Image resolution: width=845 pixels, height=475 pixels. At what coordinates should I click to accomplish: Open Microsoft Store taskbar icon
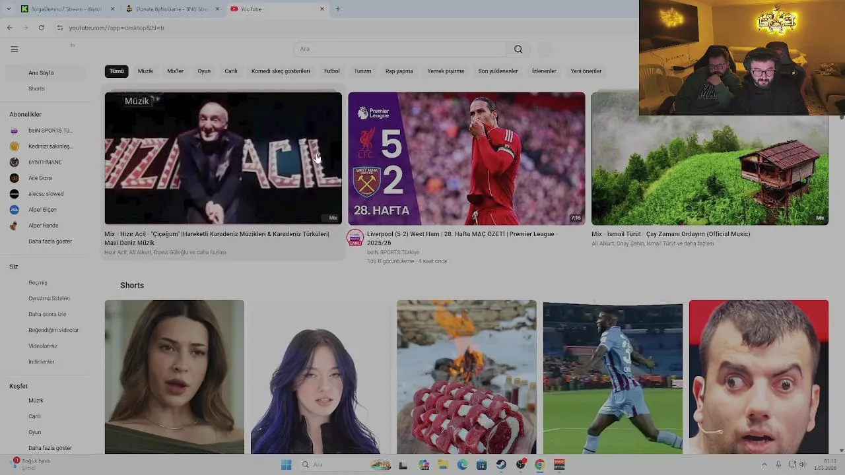[481, 465]
